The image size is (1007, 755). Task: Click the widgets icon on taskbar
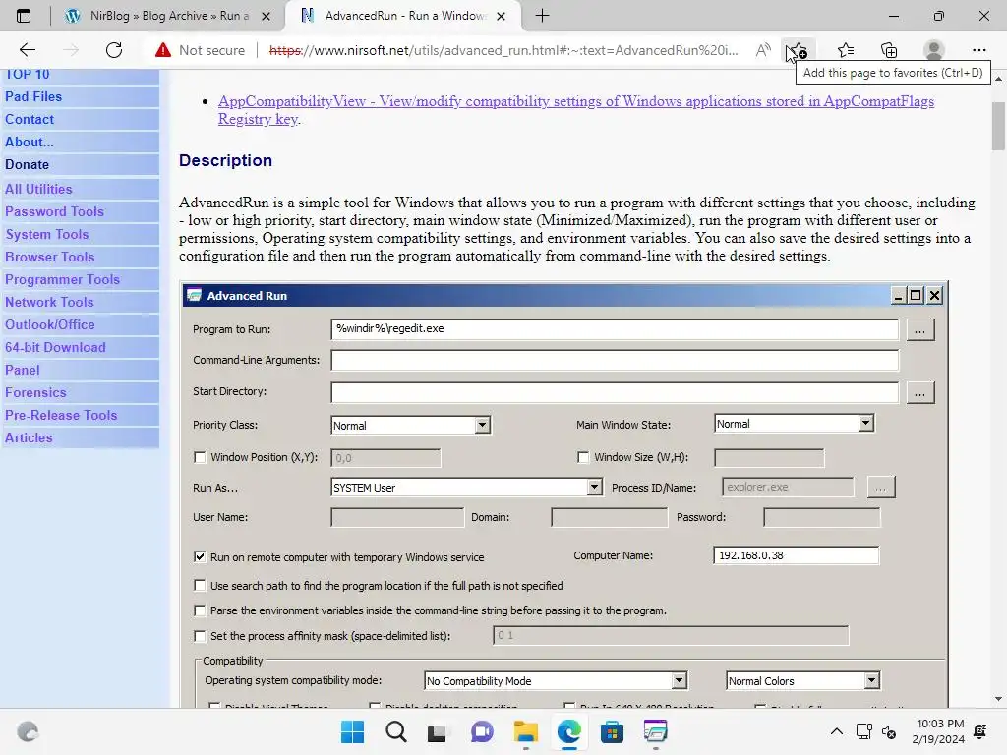(28, 731)
